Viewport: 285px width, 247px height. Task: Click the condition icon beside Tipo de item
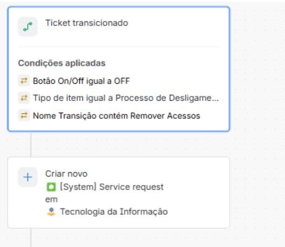click(24, 98)
